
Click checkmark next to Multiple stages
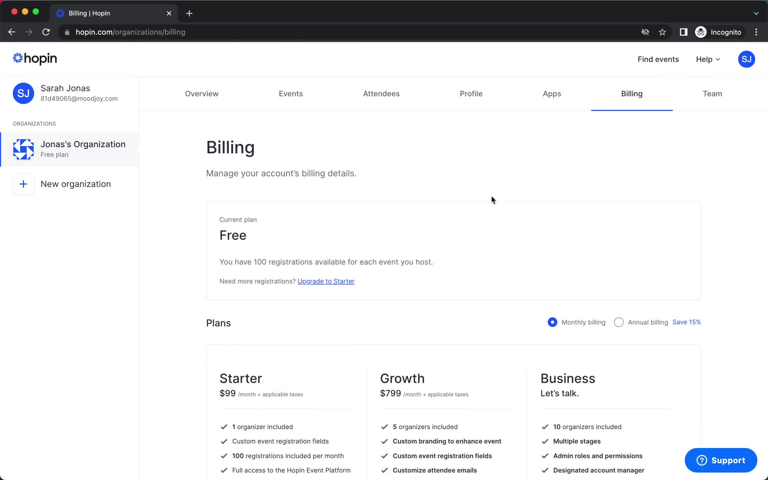[x=545, y=441]
